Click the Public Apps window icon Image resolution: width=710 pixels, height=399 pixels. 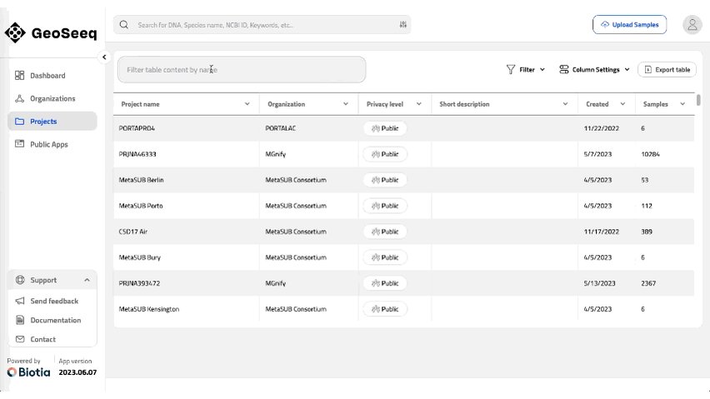click(19, 144)
